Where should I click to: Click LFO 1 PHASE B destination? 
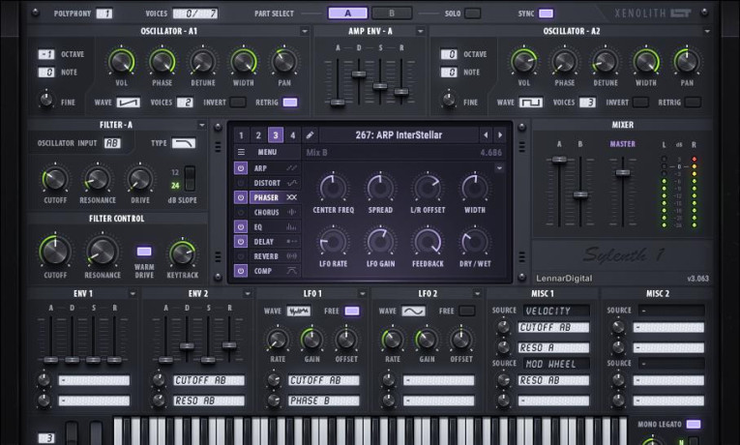point(323,400)
